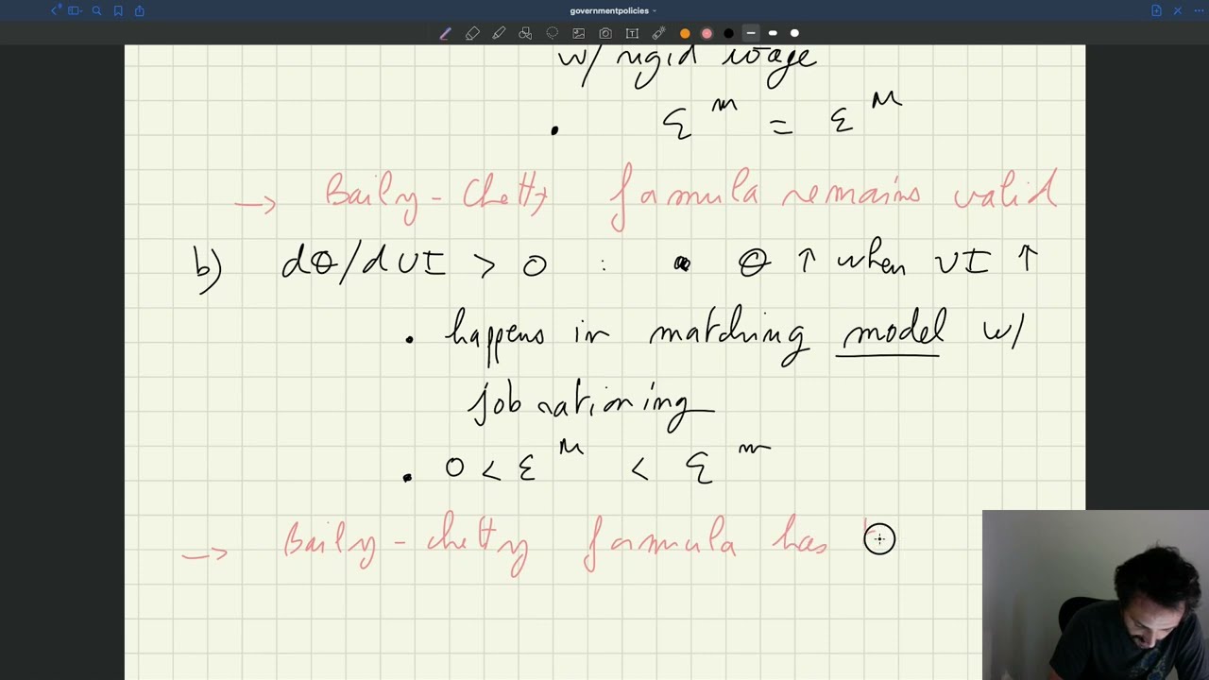Open governmentpolicies title dropdown

(x=613, y=10)
